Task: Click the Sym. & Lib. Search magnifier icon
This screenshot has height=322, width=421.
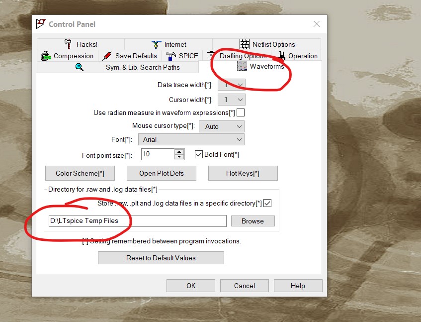Action: click(80, 67)
